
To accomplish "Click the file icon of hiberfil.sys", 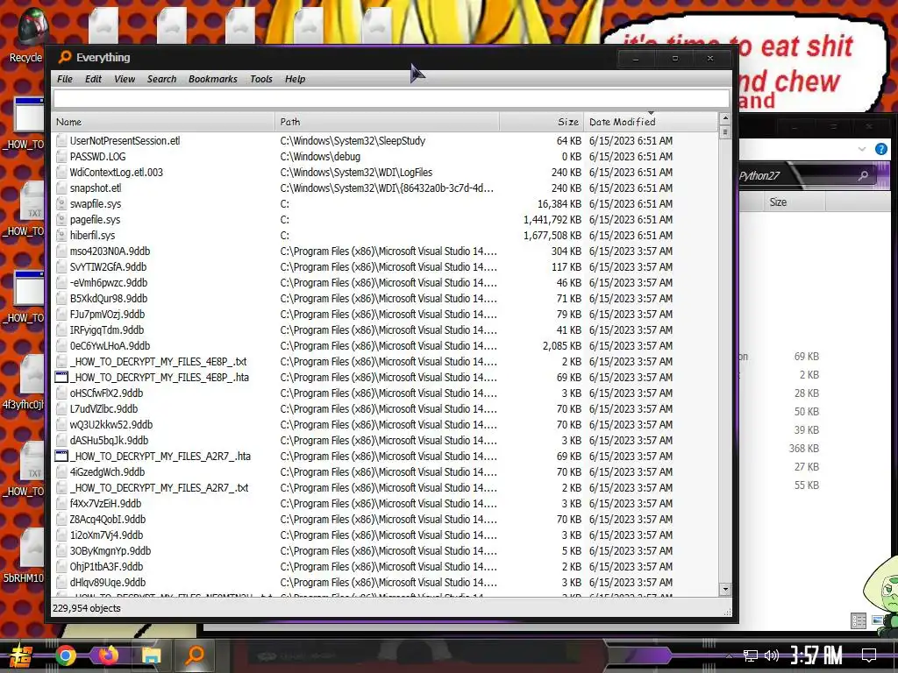I will 61,235.
